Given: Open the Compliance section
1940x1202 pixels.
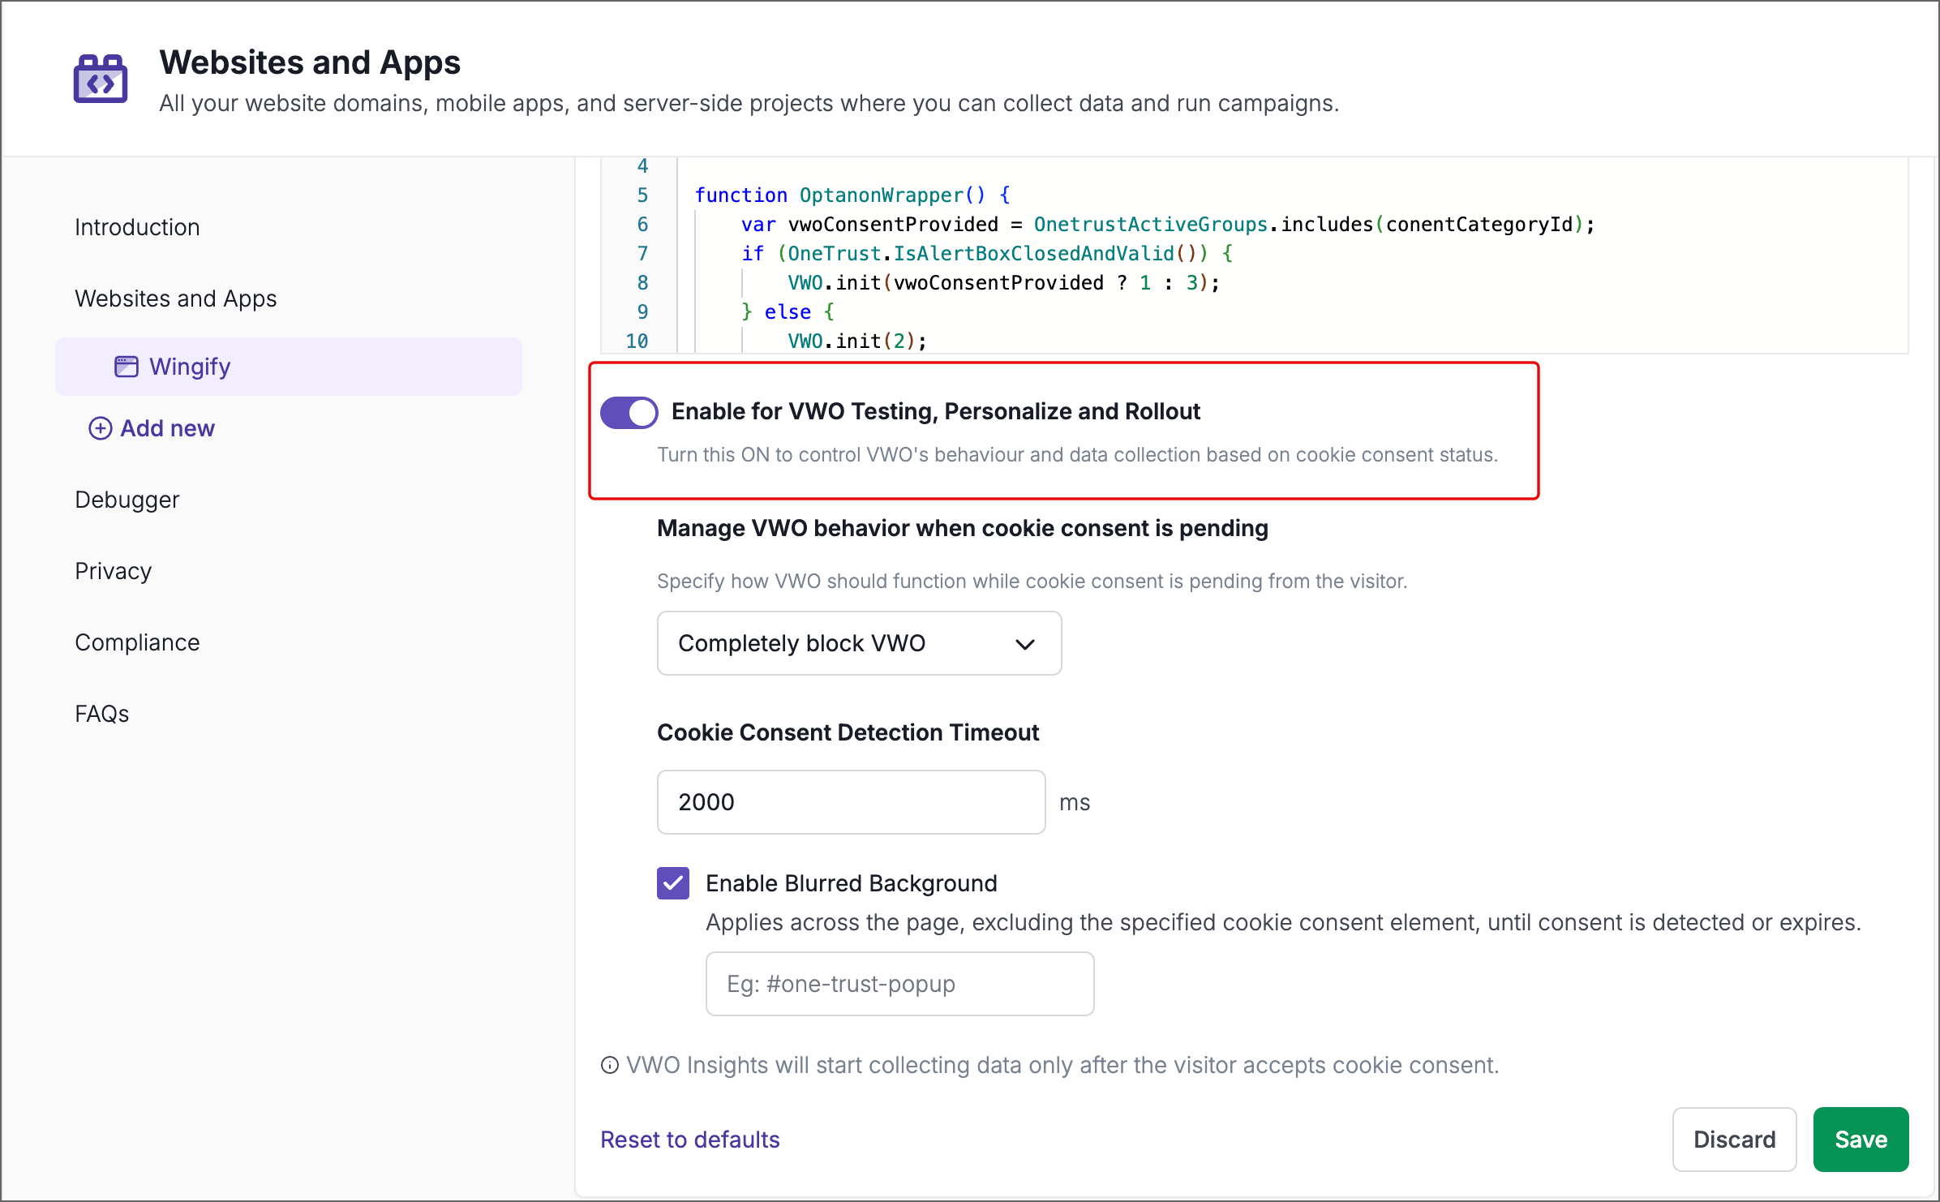Looking at the screenshot, I should tap(137, 642).
